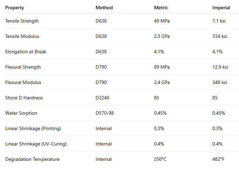Click the Method column header

104,8
